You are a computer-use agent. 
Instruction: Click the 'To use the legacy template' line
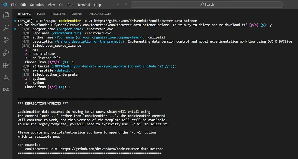(x=93, y=124)
